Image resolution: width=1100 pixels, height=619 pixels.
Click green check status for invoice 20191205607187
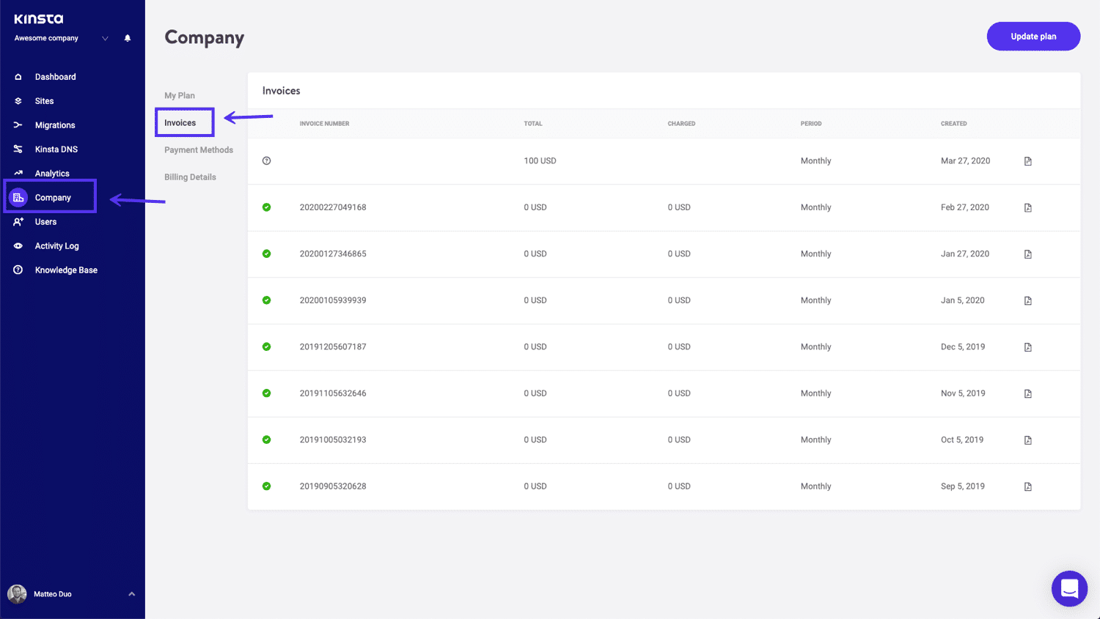(x=266, y=347)
